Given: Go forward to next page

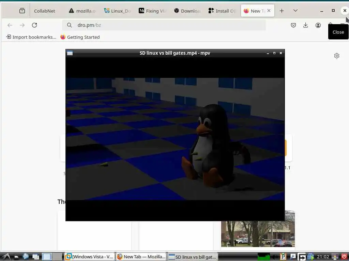Looking at the screenshot, I should pyautogui.click(x=22, y=25).
